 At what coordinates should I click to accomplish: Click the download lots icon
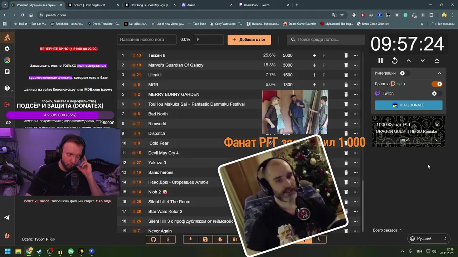point(191,240)
